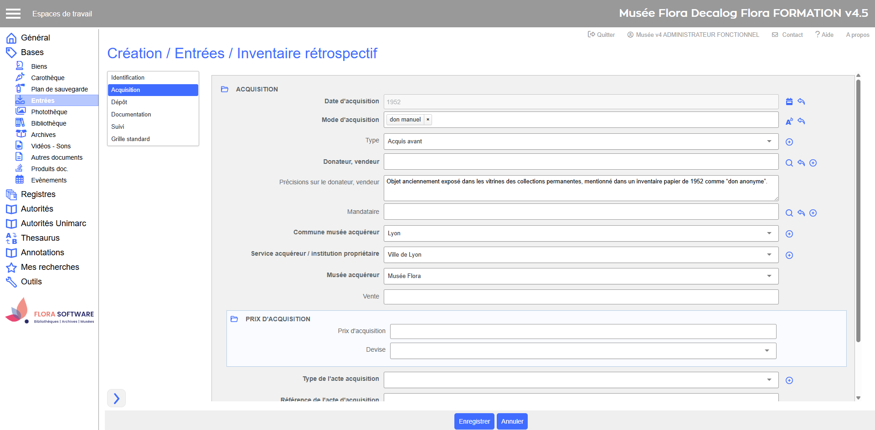Switch to the Documentation tab
Image resolution: width=875 pixels, height=430 pixels.
pyautogui.click(x=131, y=115)
